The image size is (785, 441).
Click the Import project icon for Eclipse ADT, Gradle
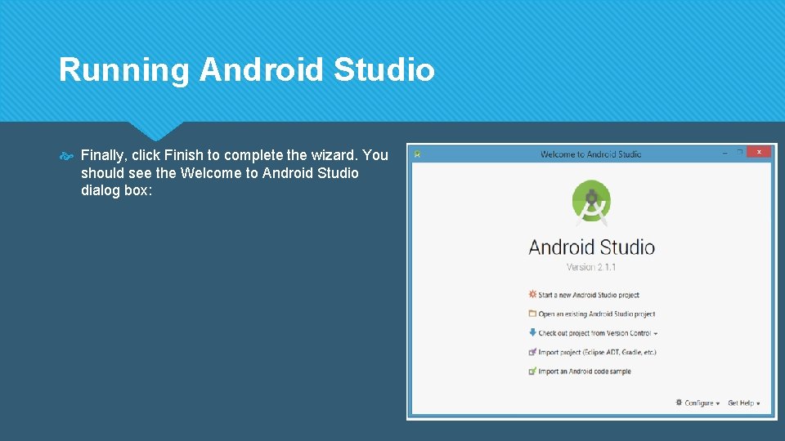(532, 352)
